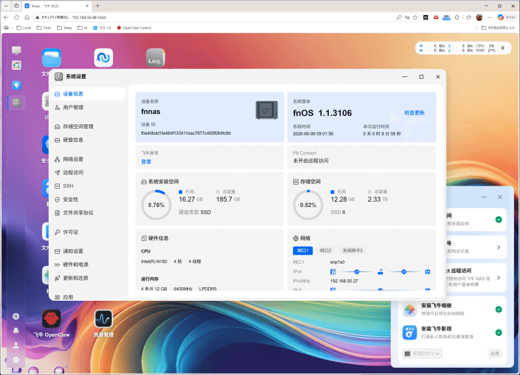520x375 pixels.
Task: Open 设备信息 in the settings sidebar
Action: tap(88, 94)
